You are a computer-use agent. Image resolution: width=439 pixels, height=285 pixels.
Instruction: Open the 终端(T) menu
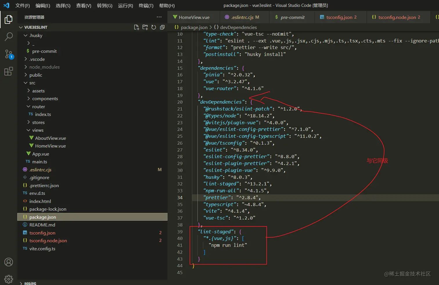(x=146, y=6)
